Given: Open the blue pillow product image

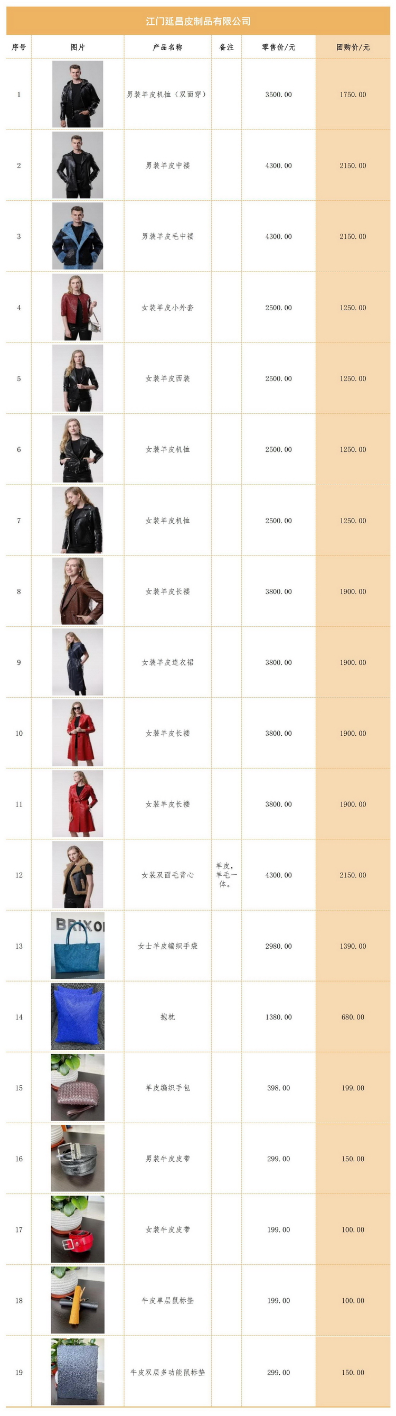Looking at the screenshot, I should tap(78, 1016).
